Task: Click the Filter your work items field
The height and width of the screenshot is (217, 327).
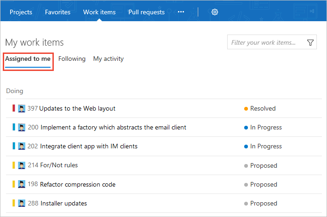Action: [x=272, y=42]
